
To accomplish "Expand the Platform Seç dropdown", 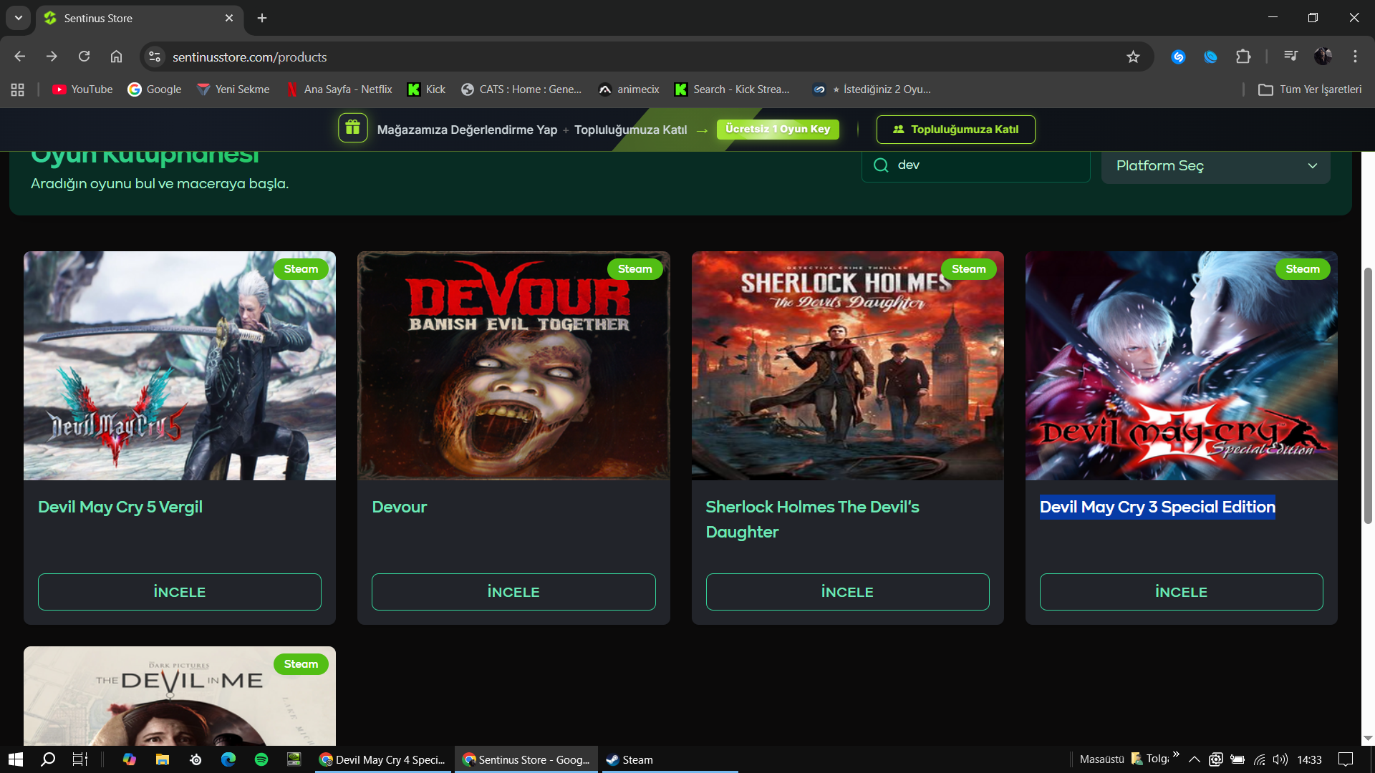I will (x=1216, y=165).
